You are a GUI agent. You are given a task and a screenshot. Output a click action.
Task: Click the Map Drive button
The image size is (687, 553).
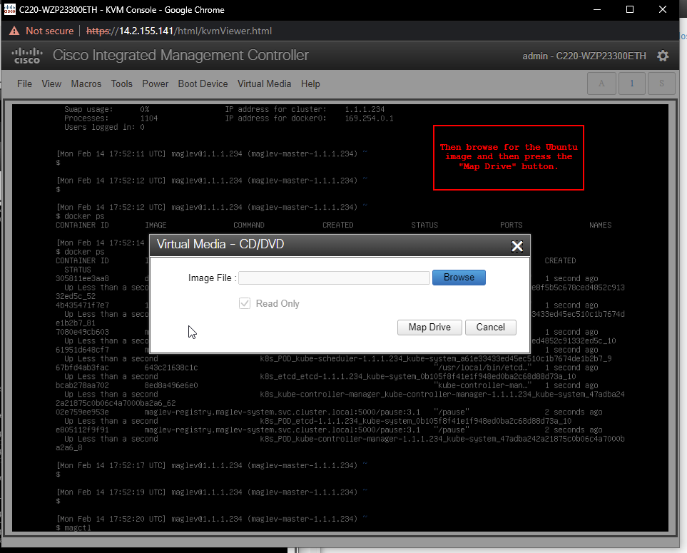point(429,328)
